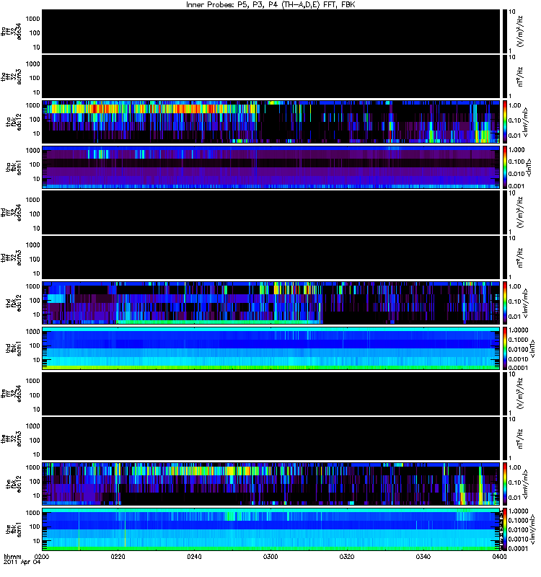Click the "thd fff 32 scm3" panel label
The image size is (541, 577).
click(x=12, y=257)
